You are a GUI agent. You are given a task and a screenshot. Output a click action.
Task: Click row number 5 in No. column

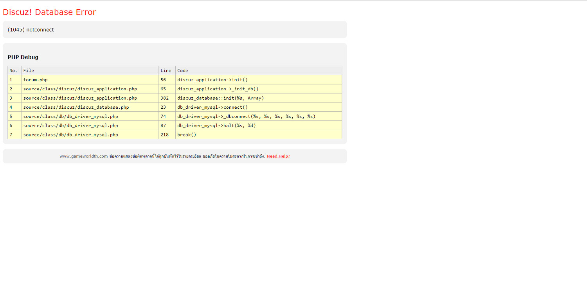(14, 117)
